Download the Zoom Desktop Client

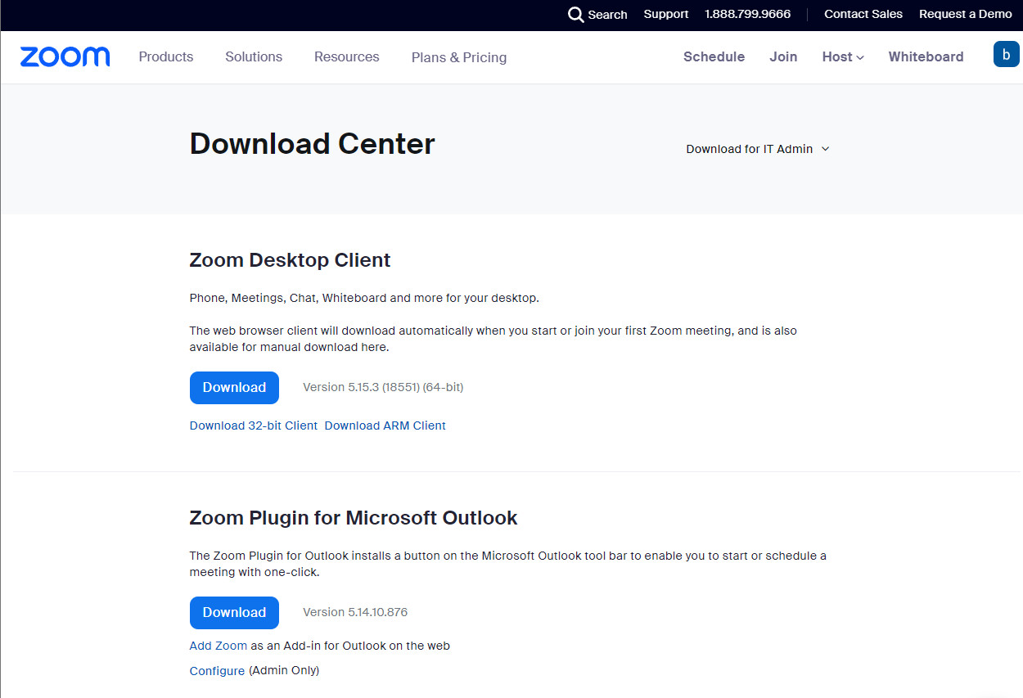234,387
